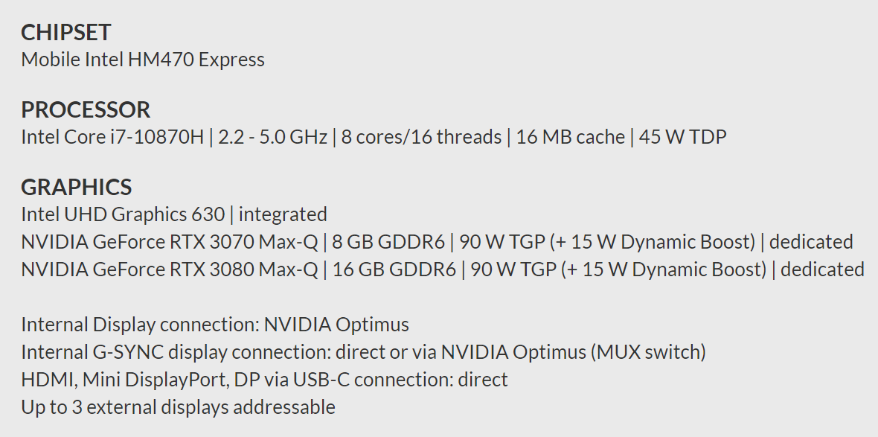Click the Intel UHD Graphics 630 text
This screenshot has height=437, width=878.
point(123,214)
